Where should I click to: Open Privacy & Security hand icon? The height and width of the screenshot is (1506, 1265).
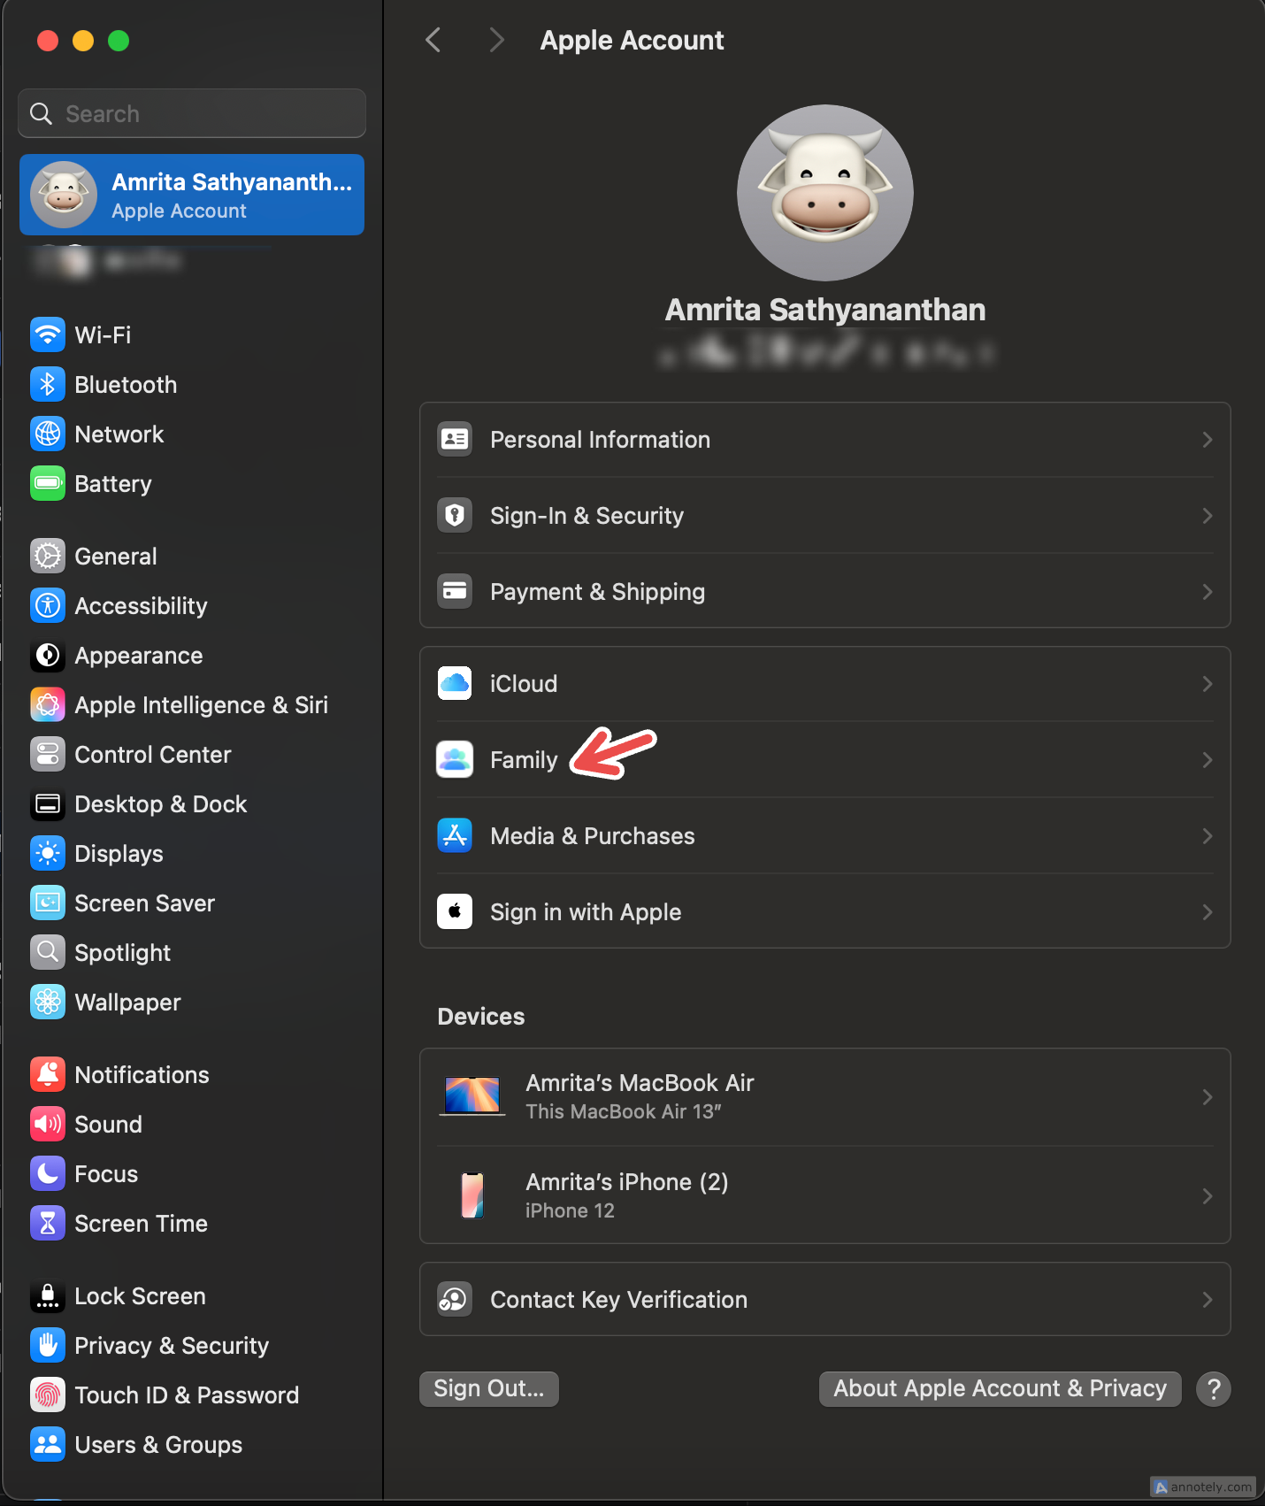[x=48, y=1345]
